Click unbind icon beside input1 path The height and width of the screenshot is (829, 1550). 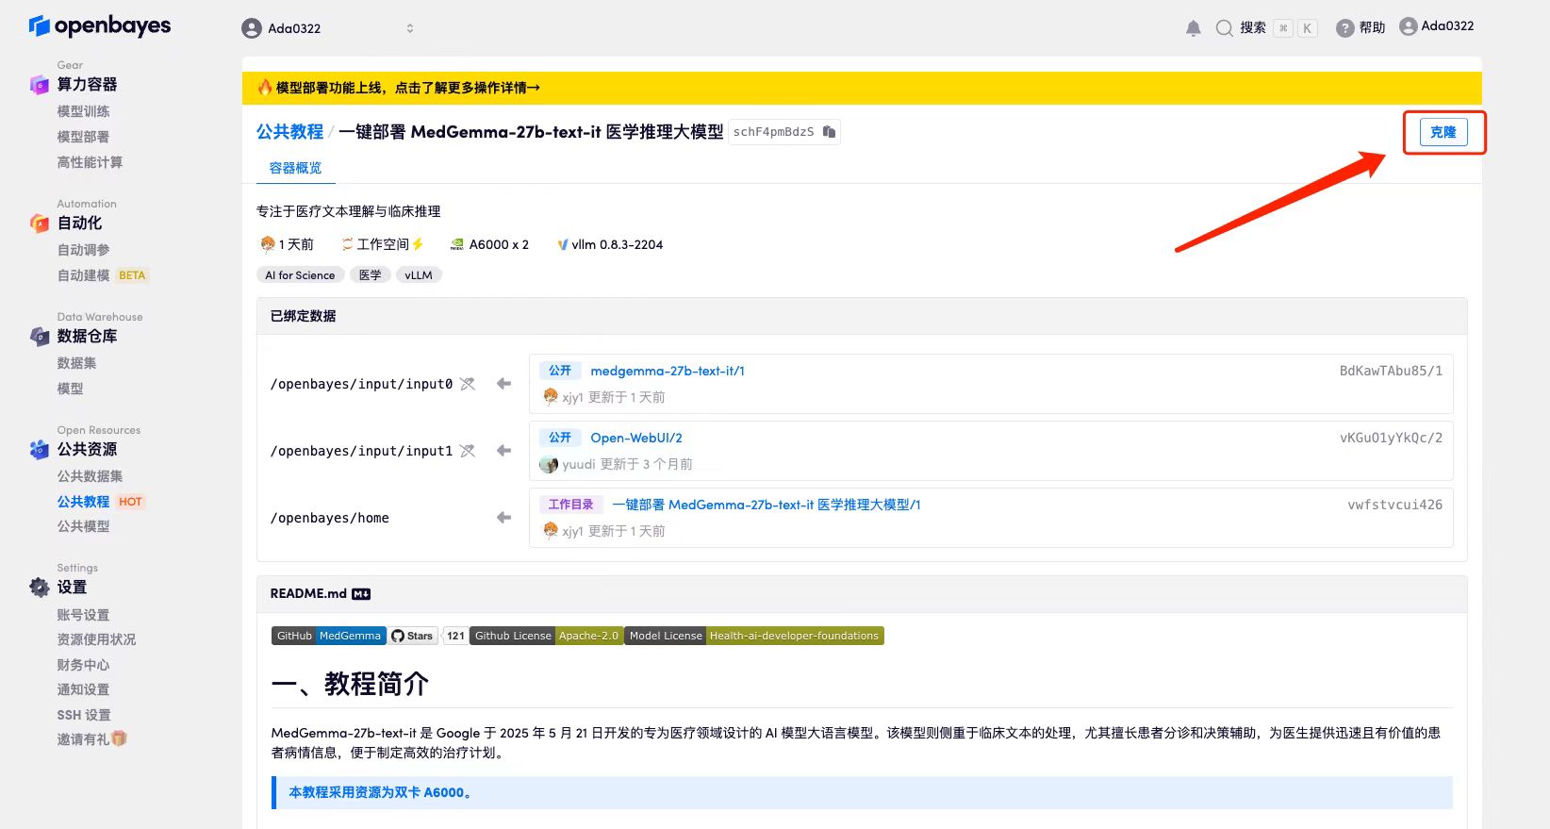(x=468, y=451)
